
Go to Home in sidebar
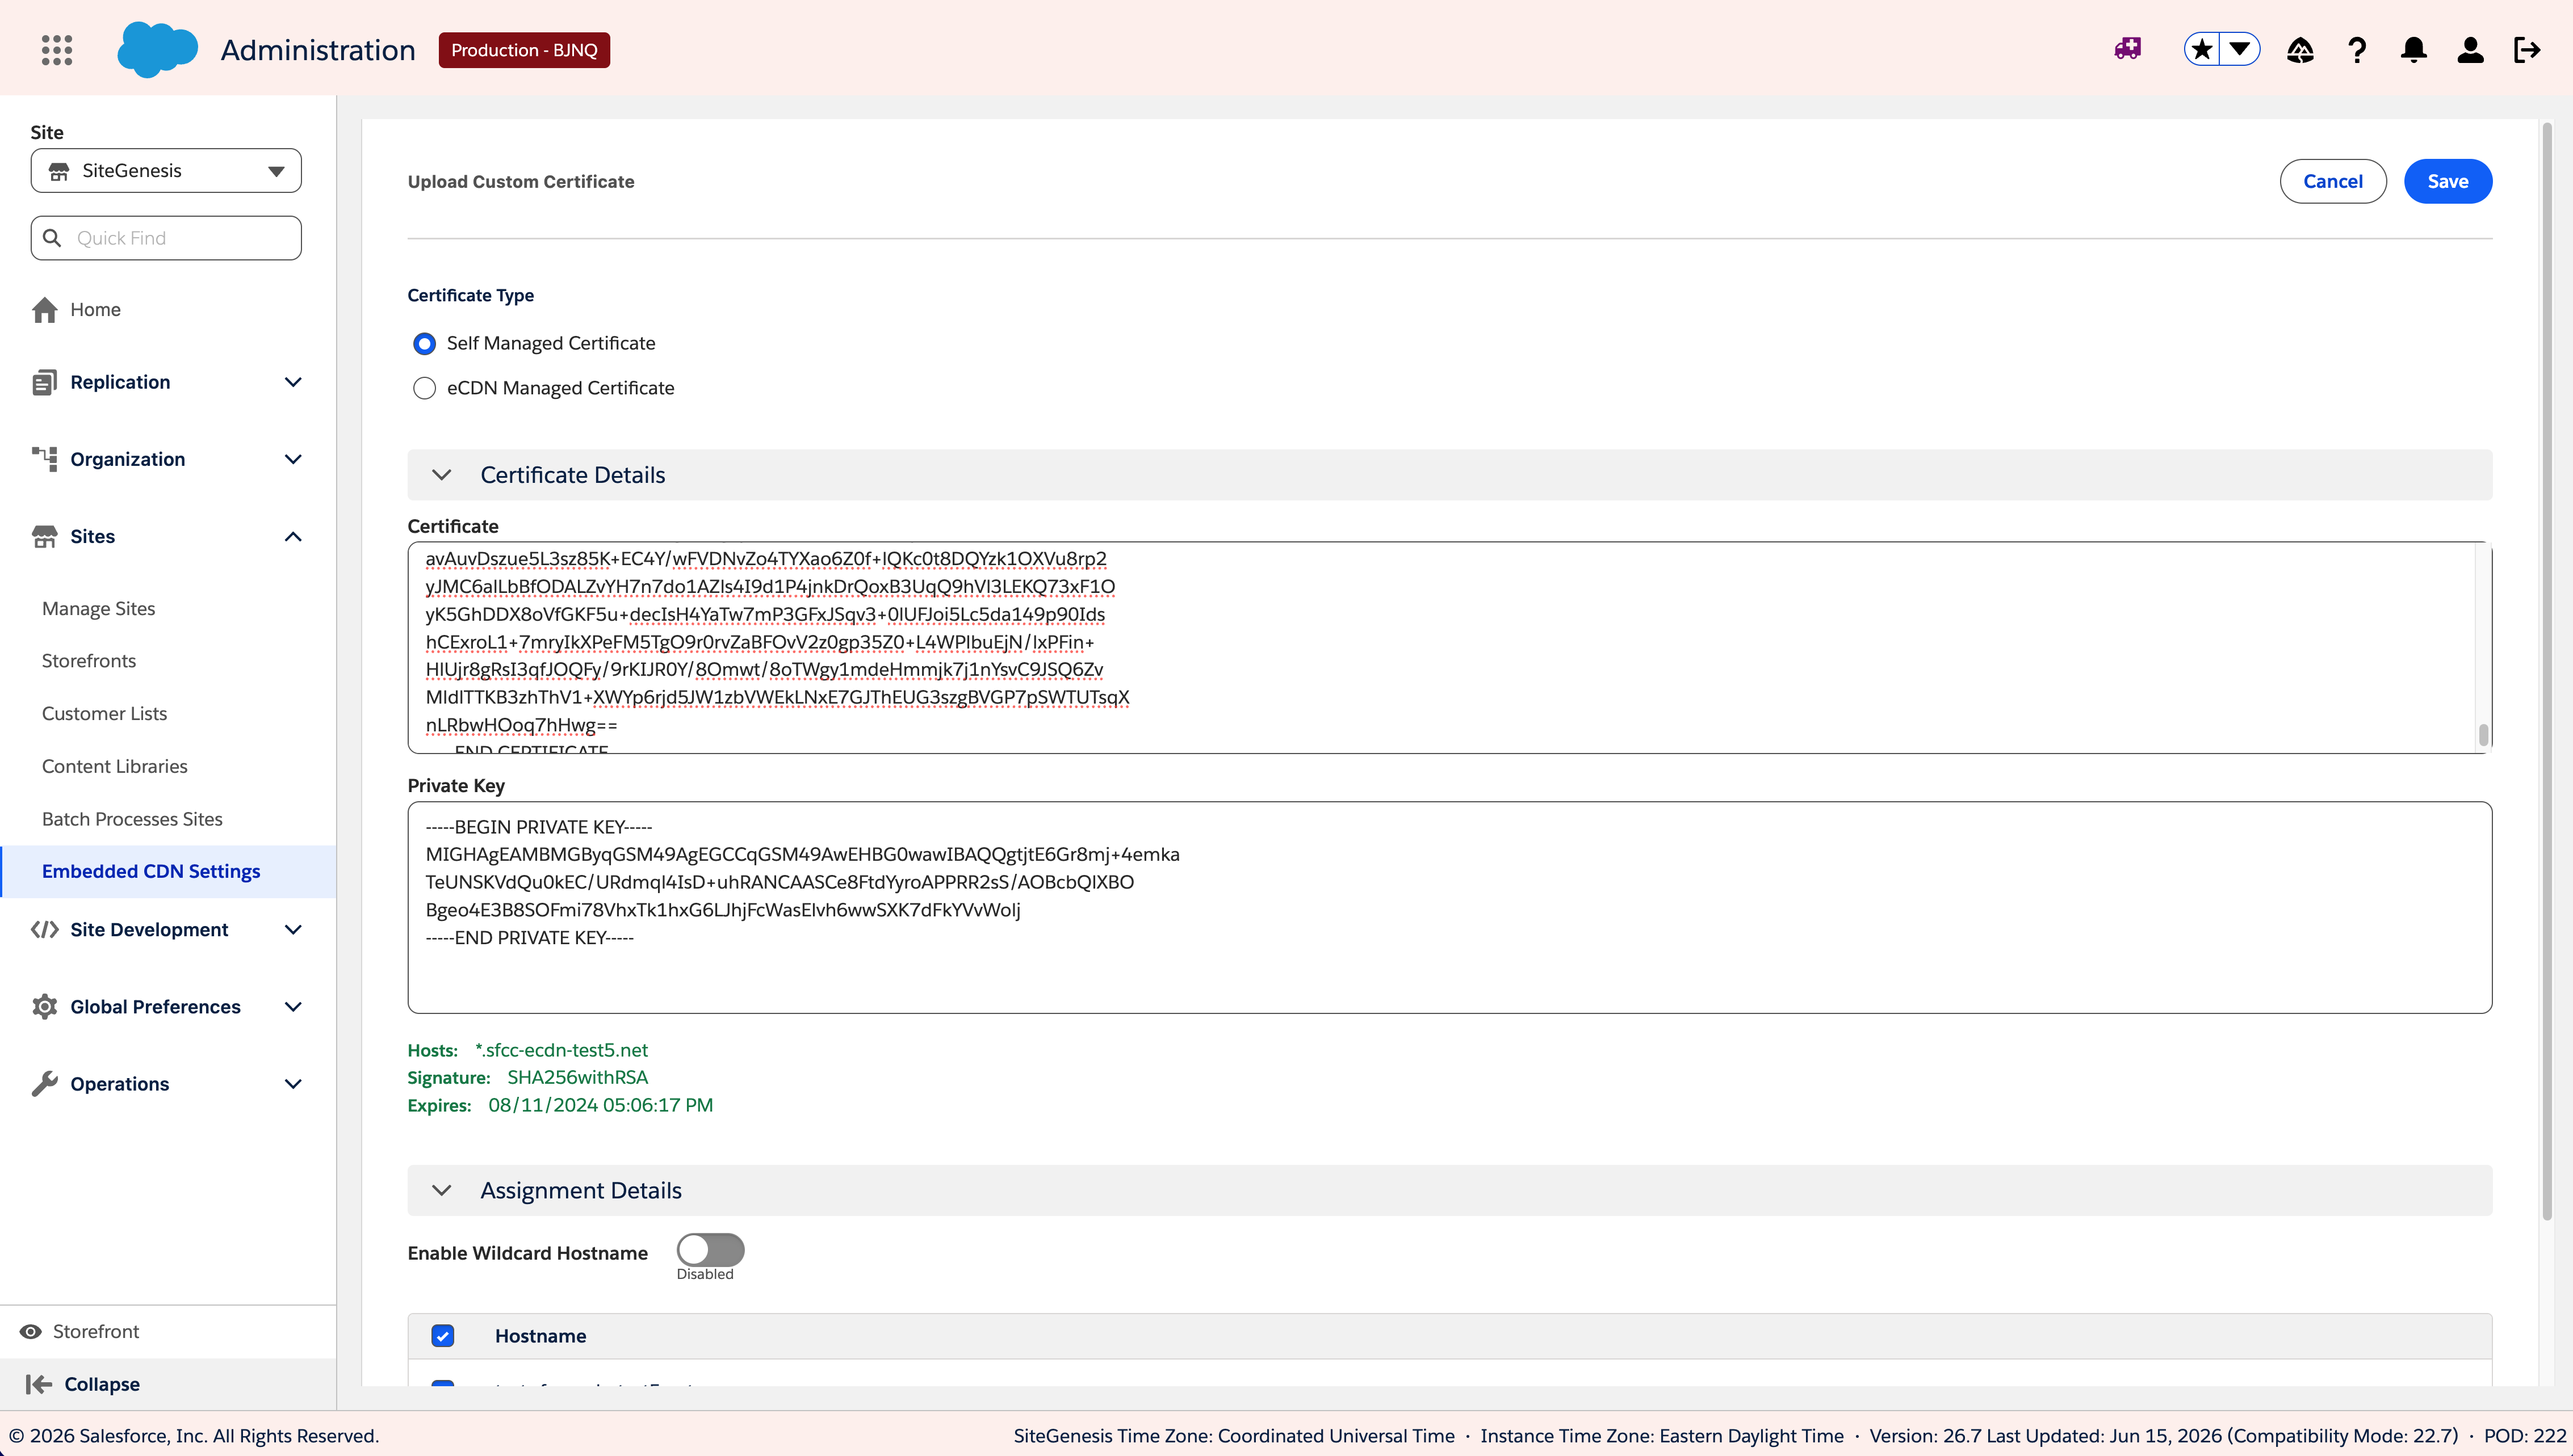[95, 310]
